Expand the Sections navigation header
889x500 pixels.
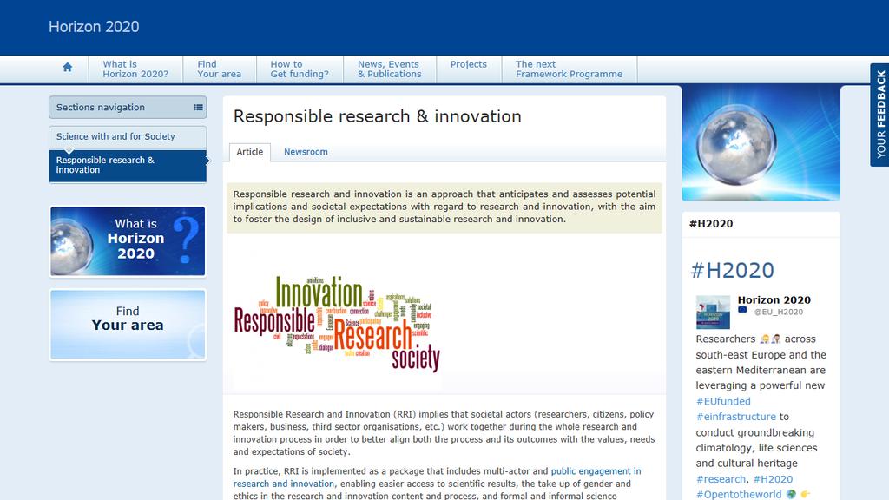128,107
